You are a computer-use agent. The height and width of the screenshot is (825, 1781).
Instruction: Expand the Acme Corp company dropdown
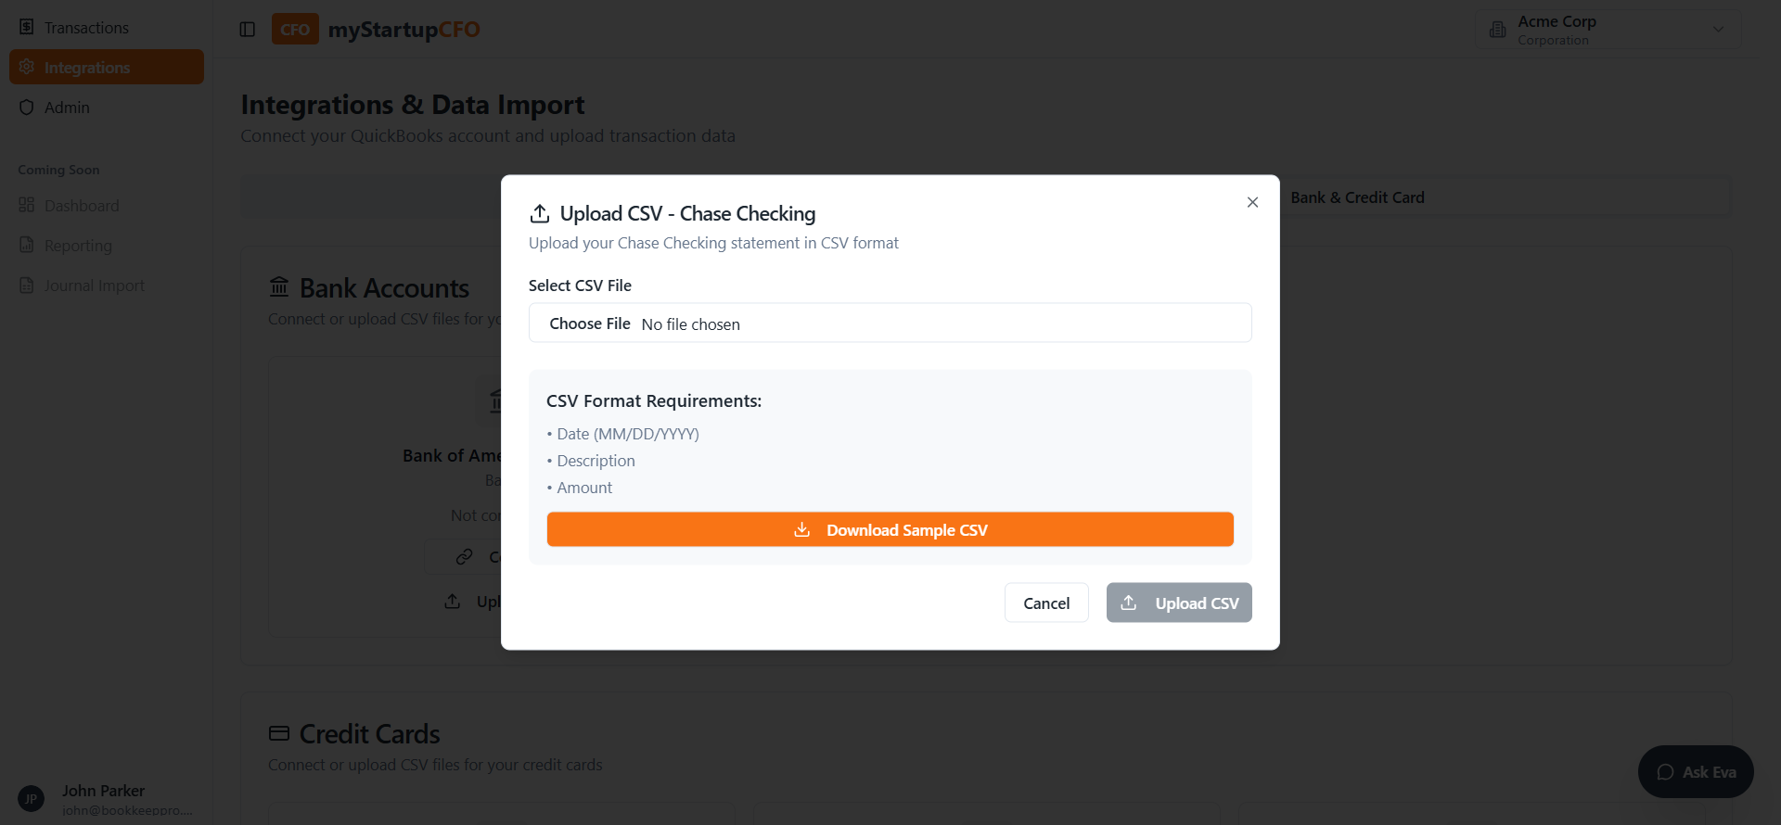(1718, 30)
